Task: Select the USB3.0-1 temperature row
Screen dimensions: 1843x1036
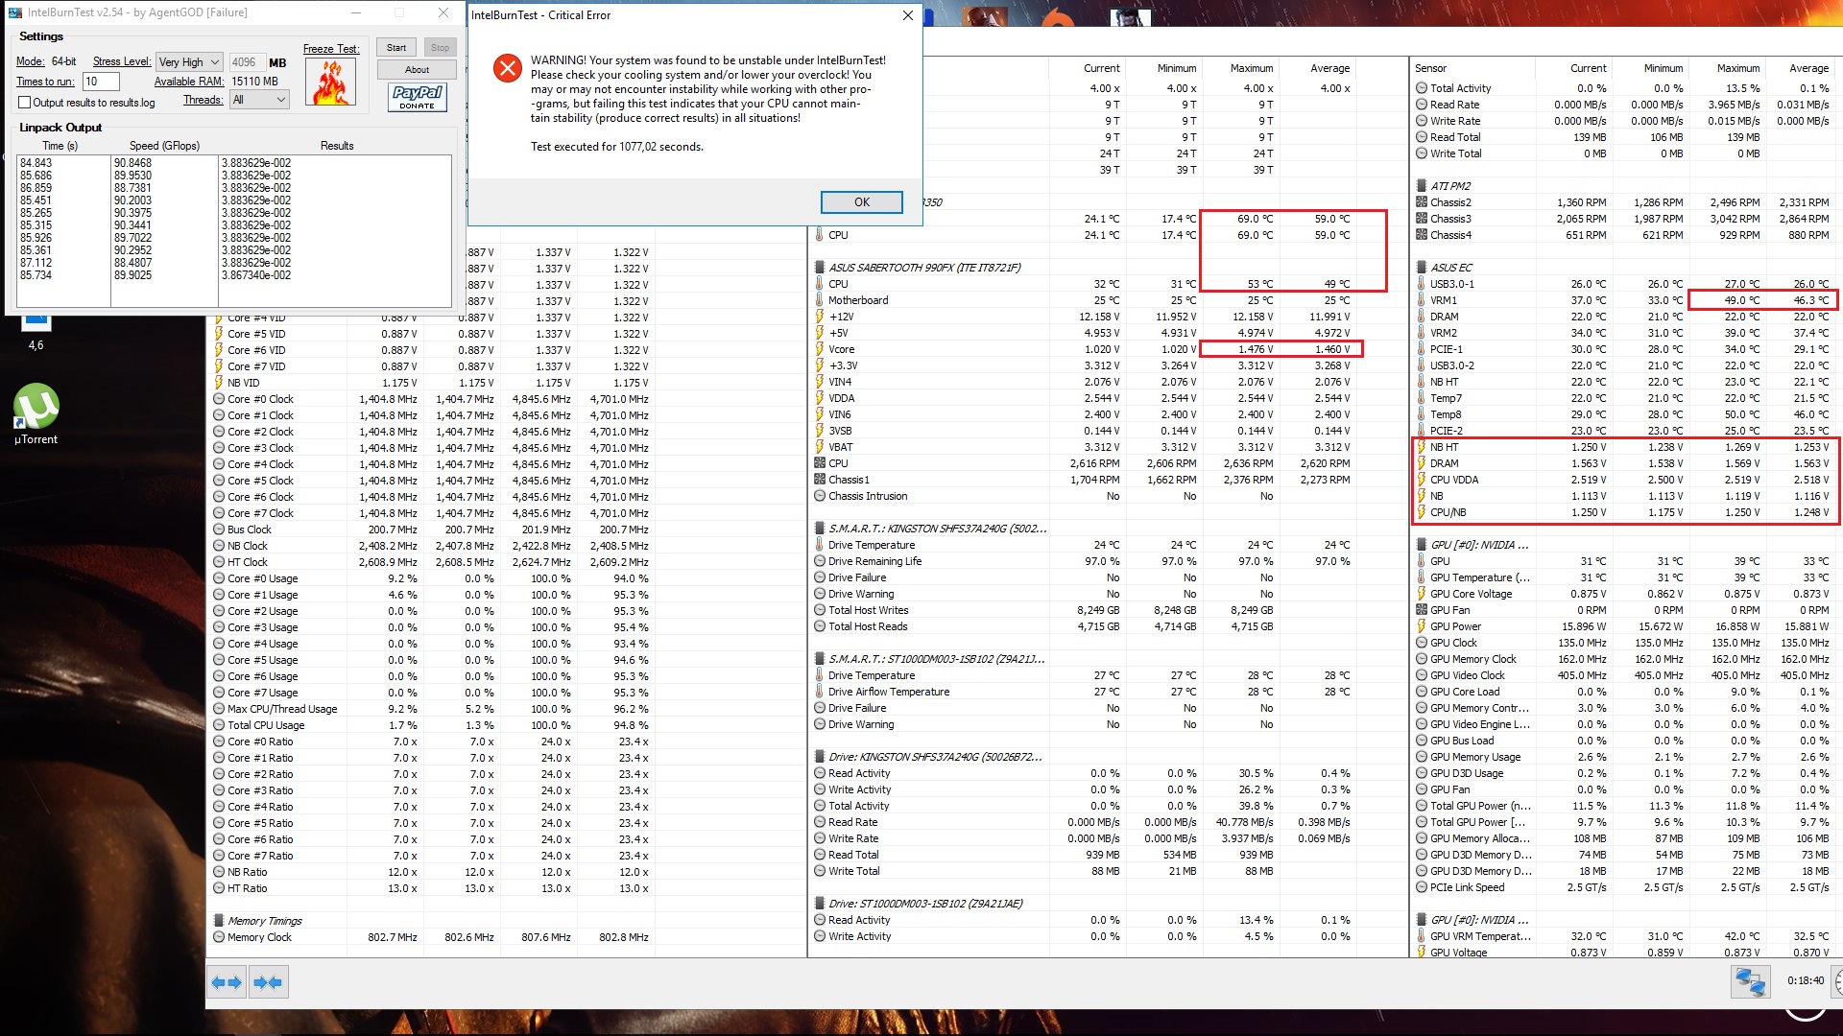Action: coord(1624,284)
